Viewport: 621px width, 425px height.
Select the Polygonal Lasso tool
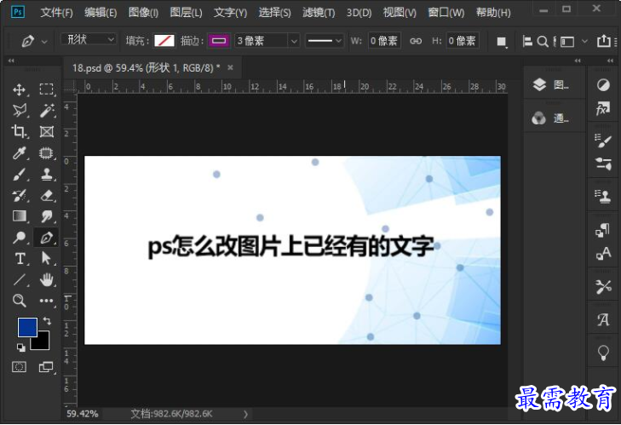click(19, 111)
